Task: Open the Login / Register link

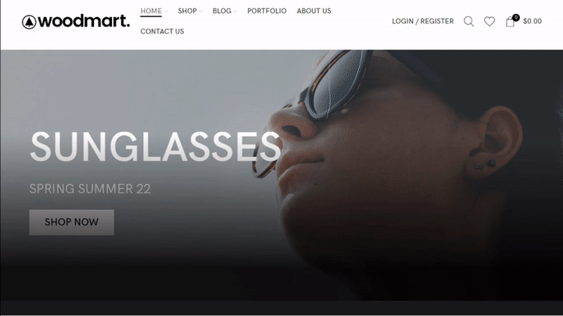Action: pyautogui.click(x=422, y=22)
